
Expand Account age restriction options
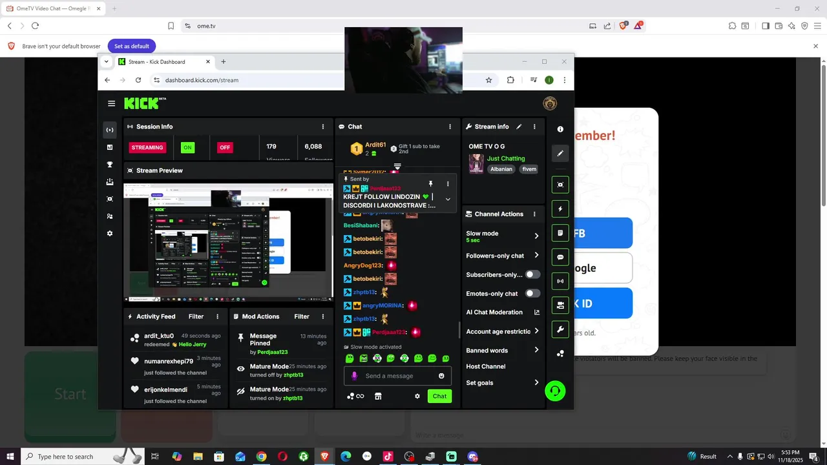(x=536, y=331)
